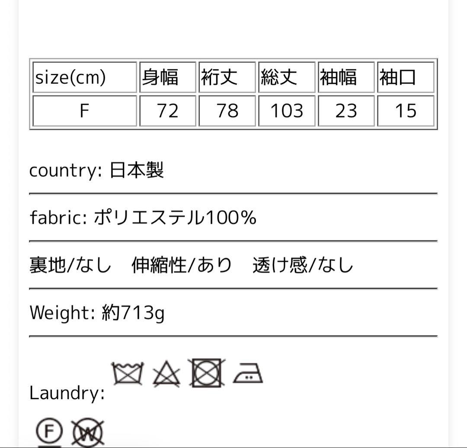Click the do-not-bleach triangle icon
The height and width of the screenshot is (448, 467).
point(166,374)
